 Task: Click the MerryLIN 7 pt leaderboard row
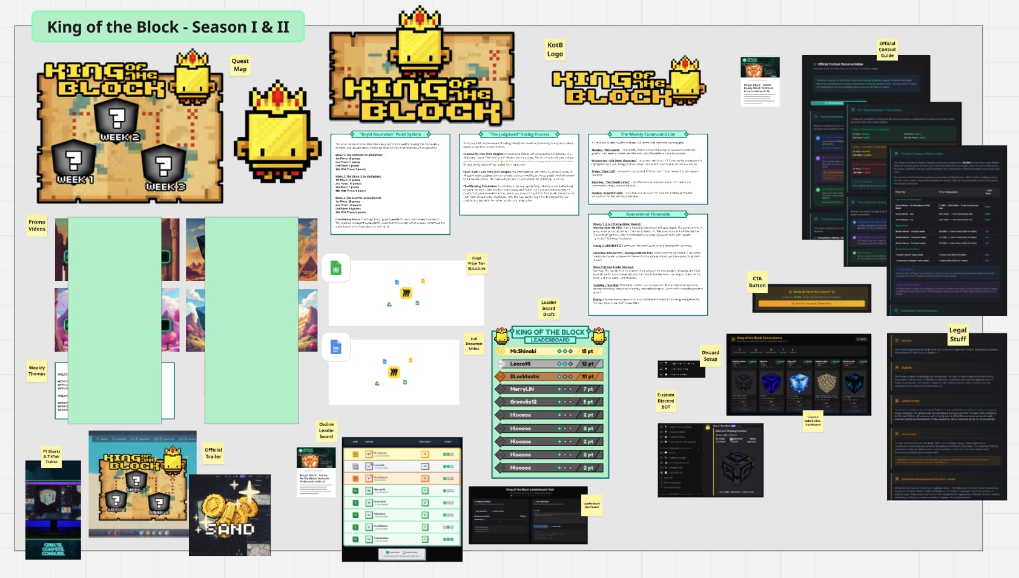click(x=549, y=389)
